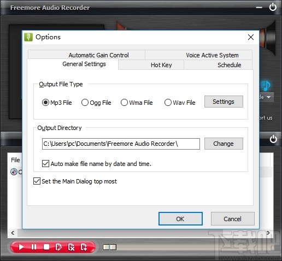Click the edit file icon in red toolbar

click(58, 247)
